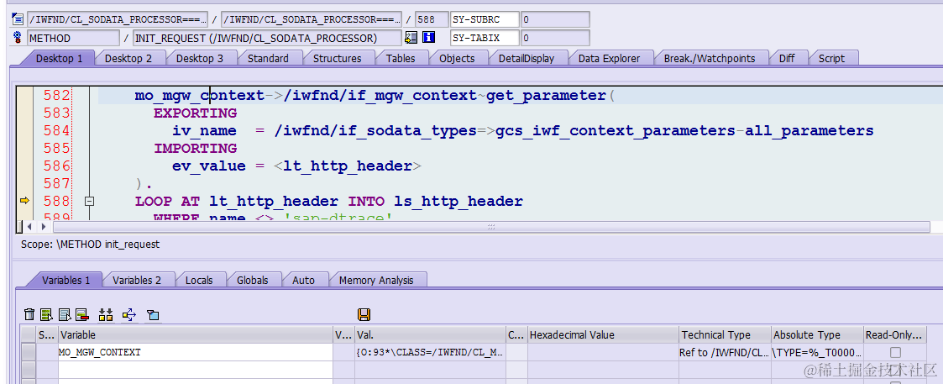Viewport: 943px width, 384px height.
Task: Select the Globals tab
Action: coord(252,280)
